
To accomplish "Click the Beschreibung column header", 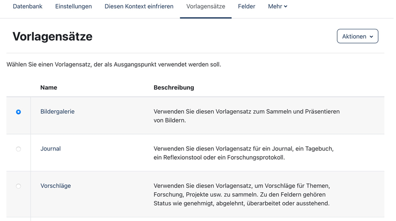I will pyautogui.click(x=174, y=87).
